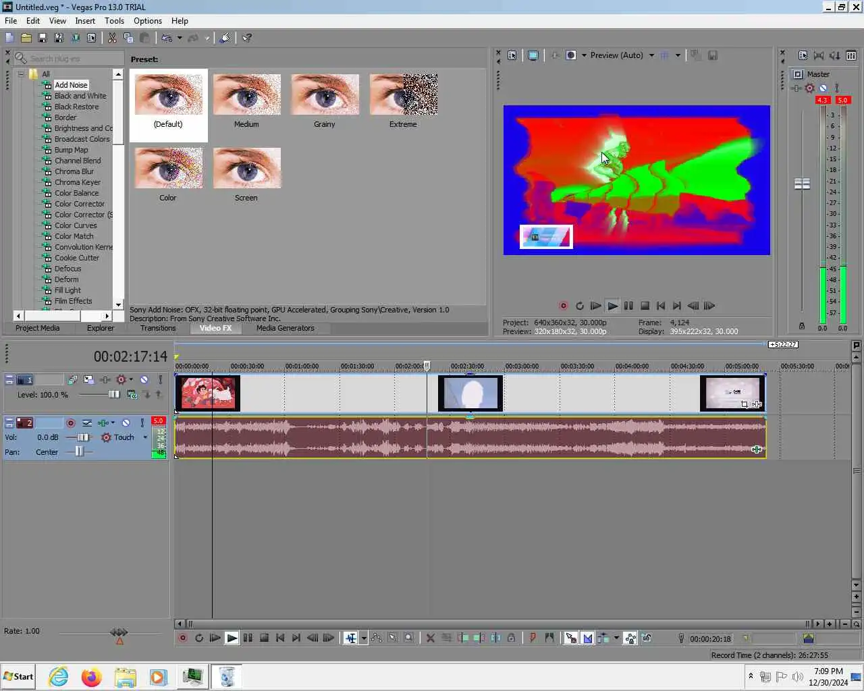
Task: Click Master bus FX gear icon
Action: [x=809, y=88]
